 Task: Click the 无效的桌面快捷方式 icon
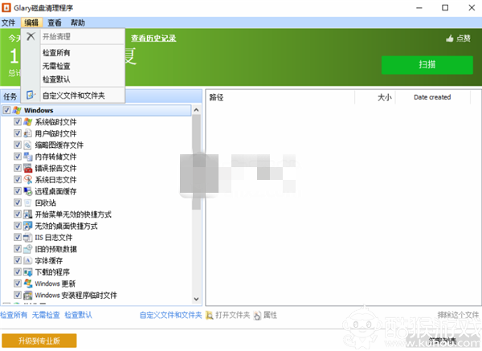click(x=27, y=226)
